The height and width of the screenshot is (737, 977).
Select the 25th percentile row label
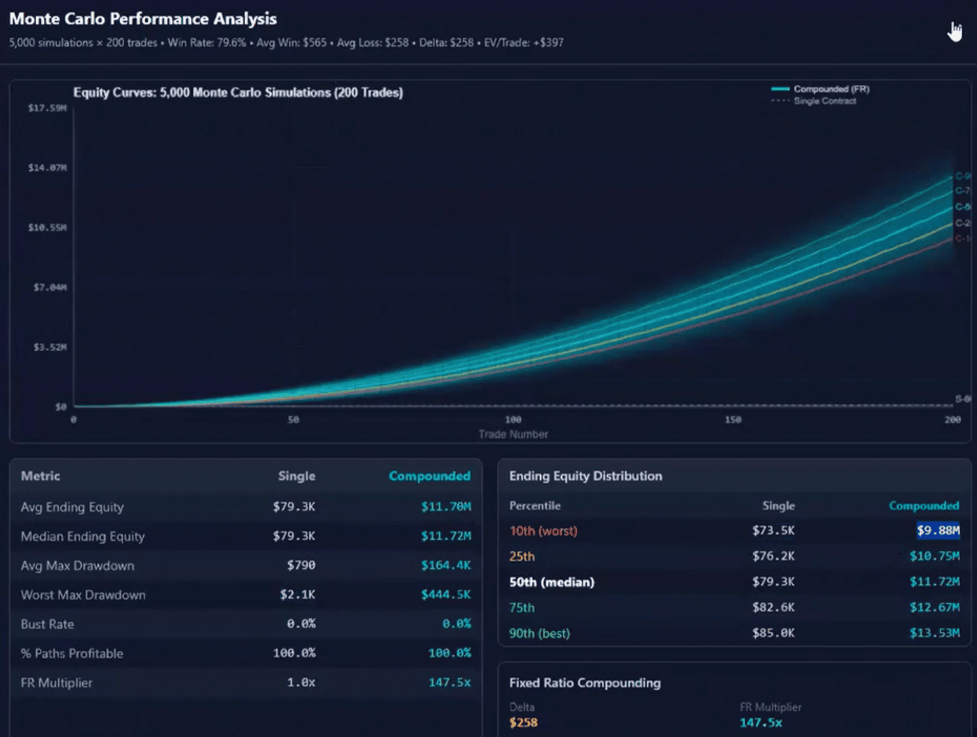coord(522,556)
